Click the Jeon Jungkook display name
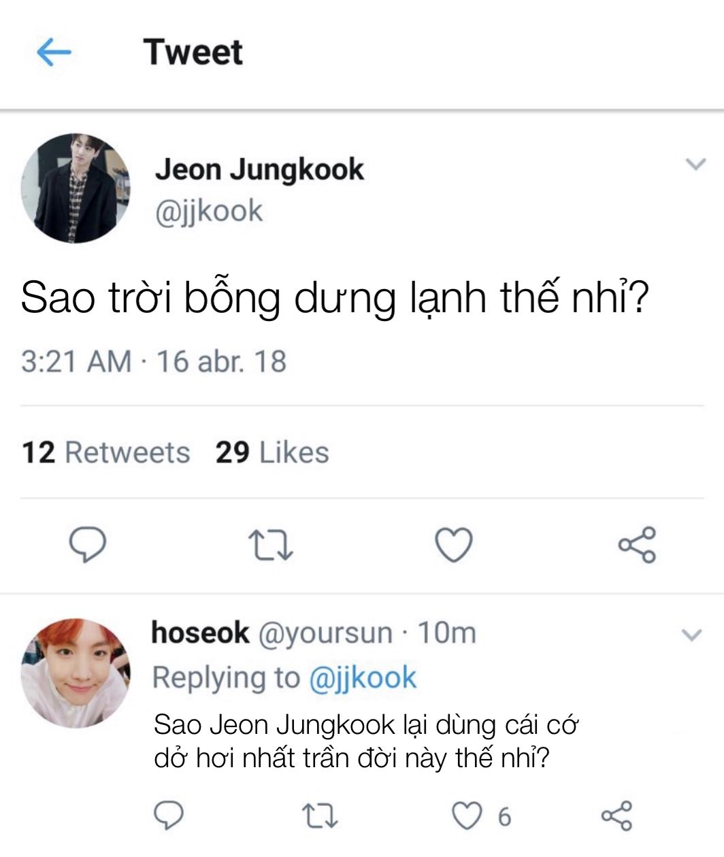 [x=260, y=169]
